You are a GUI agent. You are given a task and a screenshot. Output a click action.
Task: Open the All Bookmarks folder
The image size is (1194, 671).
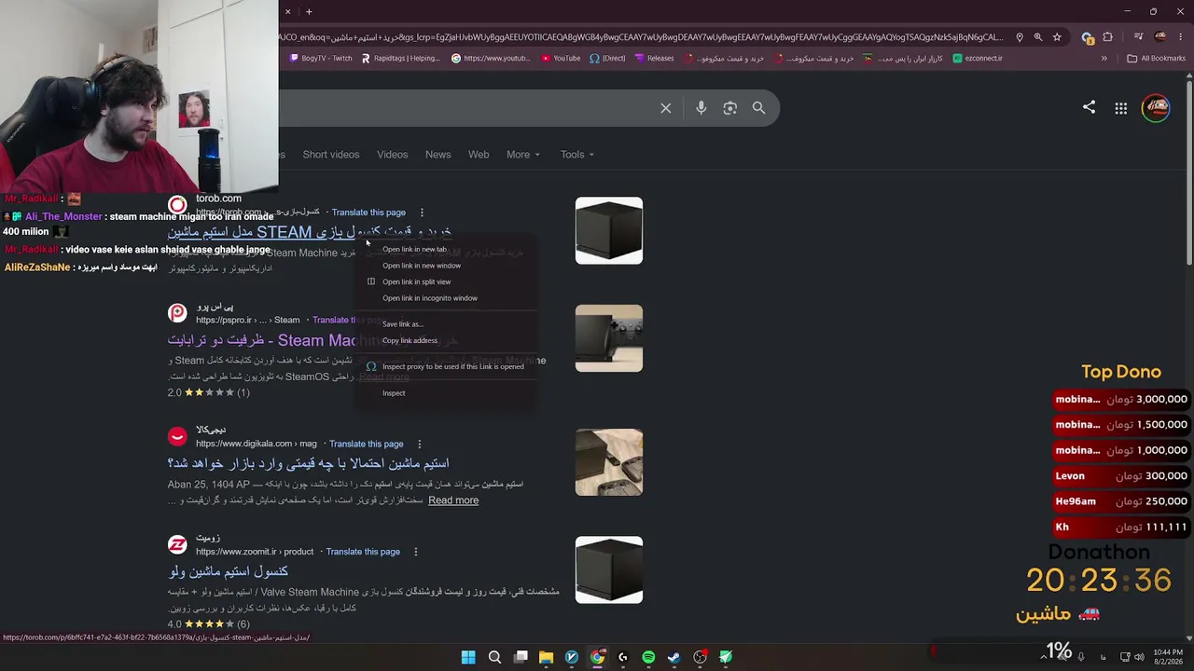click(x=1156, y=58)
